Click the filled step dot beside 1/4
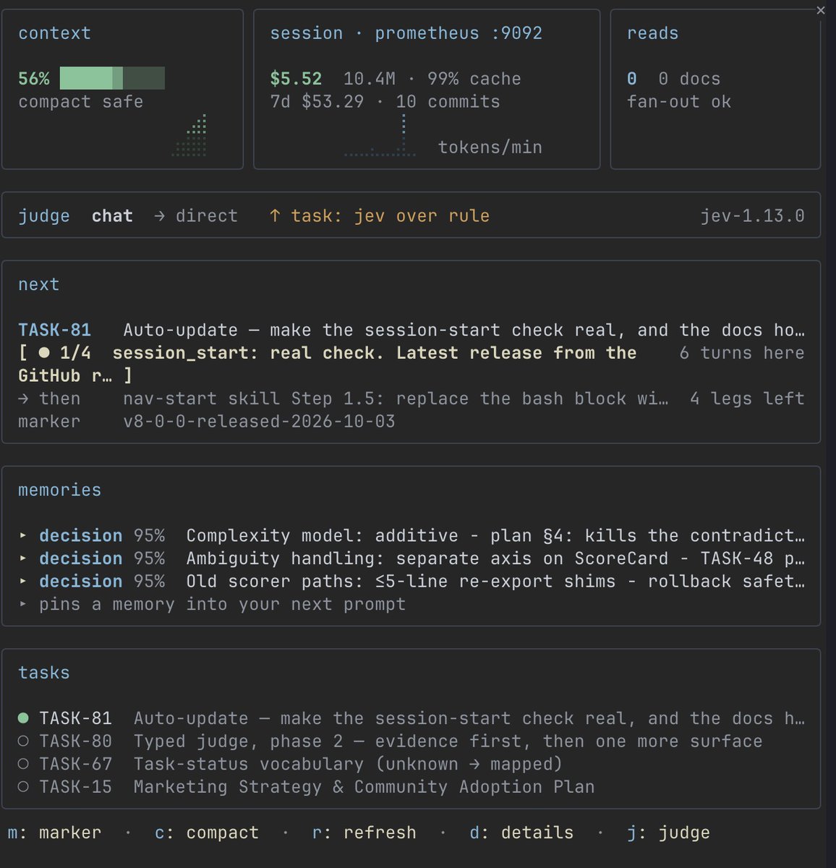The width and height of the screenshot is (836, 868). tap(45, 353)
